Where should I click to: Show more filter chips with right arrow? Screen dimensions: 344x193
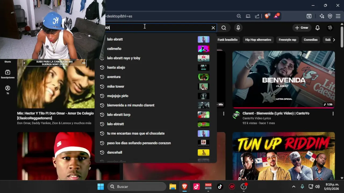334,40
